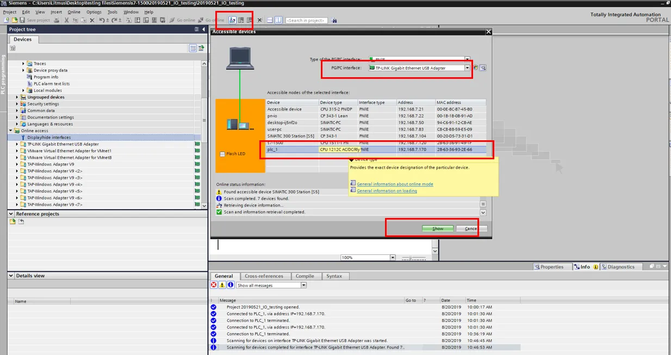Expand the Traces tree node
Screen dimensions: 671x355
tap(24, 64)
